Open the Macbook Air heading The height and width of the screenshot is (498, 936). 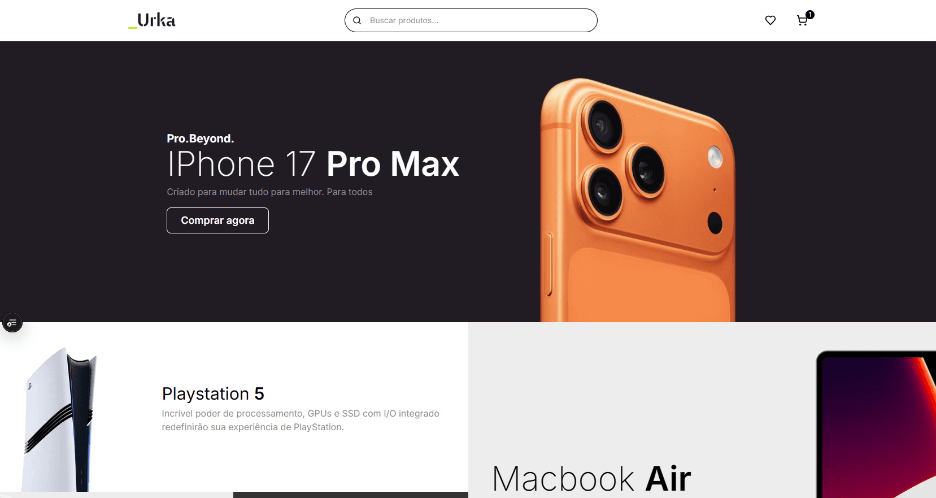tap(592, 479)
